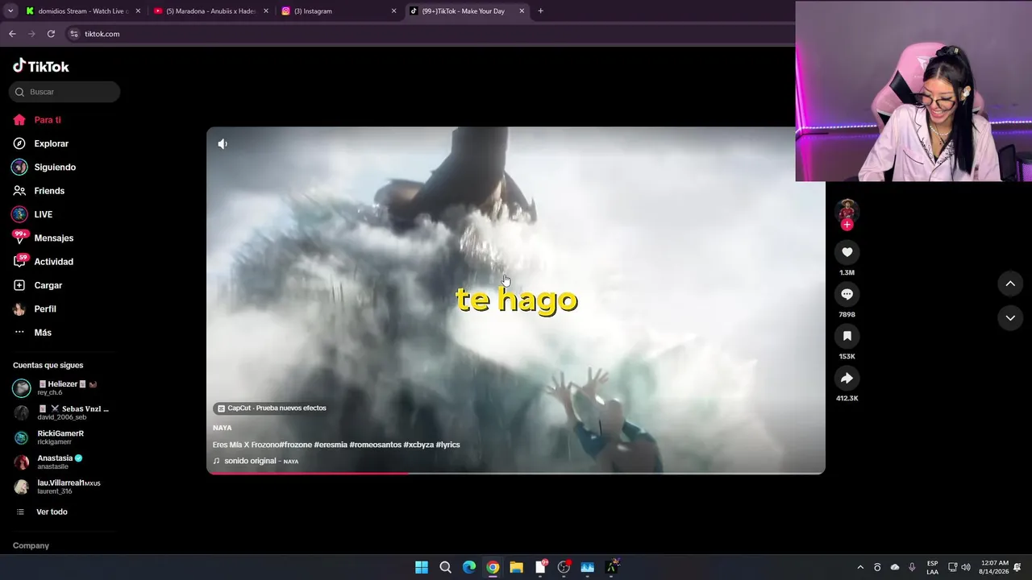The image size is (1032, 580).
Task: Like the video with the heart icon
Action: click(847, 252)
